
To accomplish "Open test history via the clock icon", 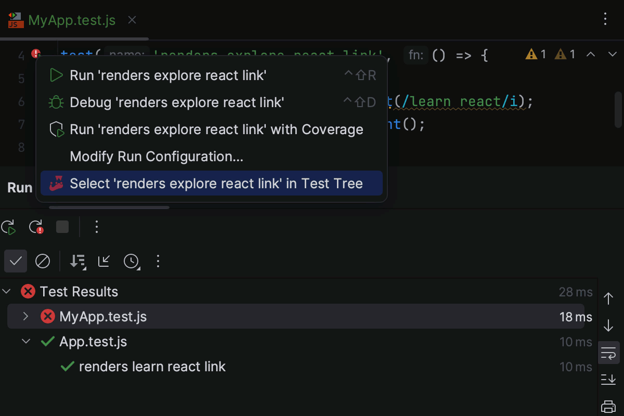I will coord(132,261).
